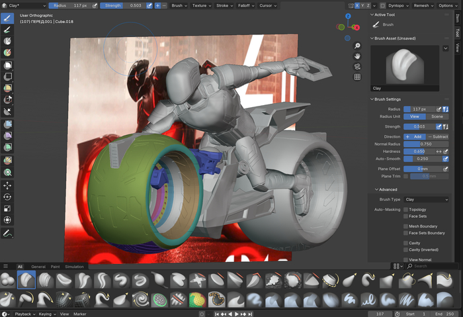The image size is (463, 317).
Task: Click the pan view hand icon
Action: (x=357, y=56)
